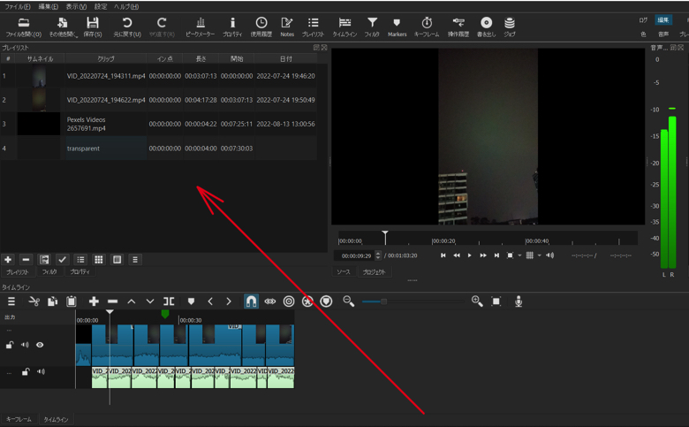Toggle timeline snapping magnet button
Image resolution: width=689 pixels, height=427 pixels.
tap(251, 301)
